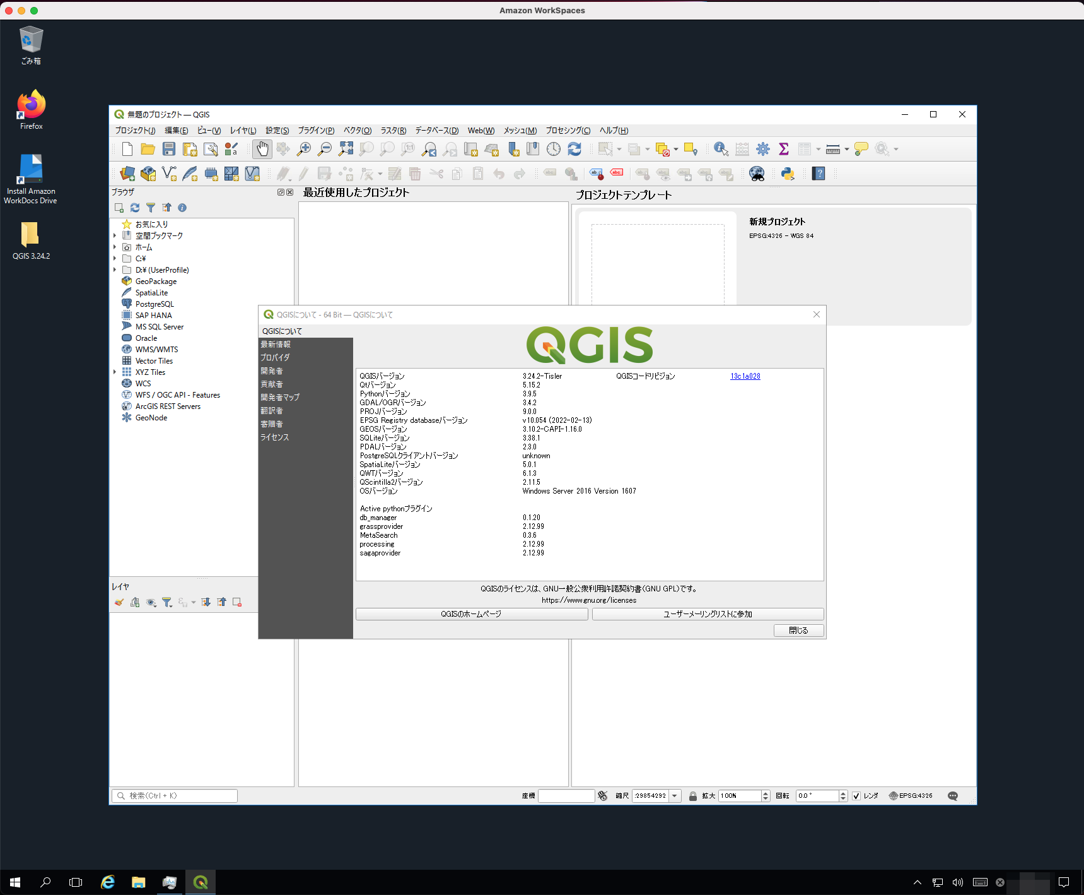1084x895 pixels.
Task: Increase magnification with the up stepper
Action: point(766,793)
